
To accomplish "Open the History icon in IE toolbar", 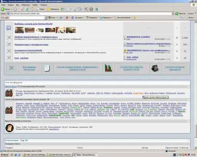I will (x=63, y=9).
